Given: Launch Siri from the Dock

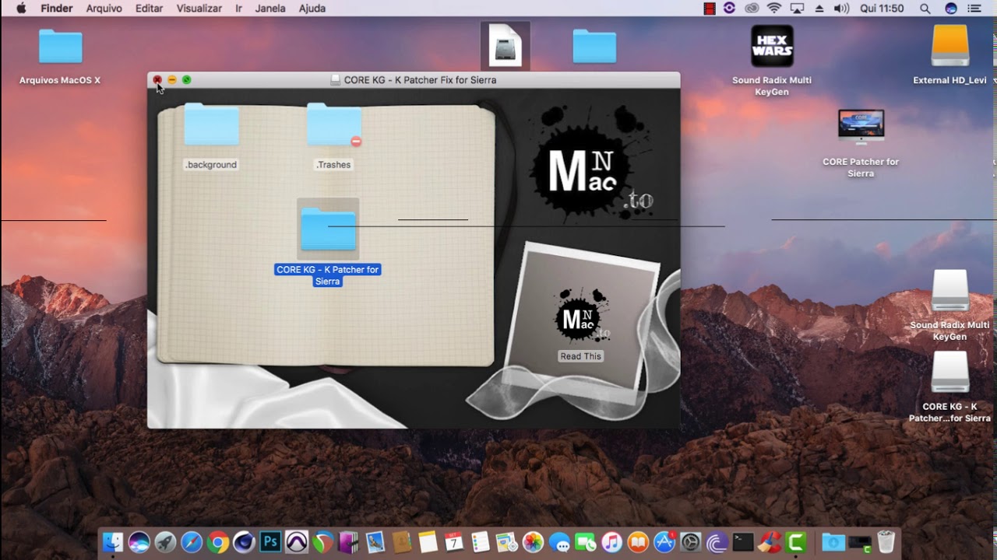Looking at the screenshot, I should coord(139,542).
